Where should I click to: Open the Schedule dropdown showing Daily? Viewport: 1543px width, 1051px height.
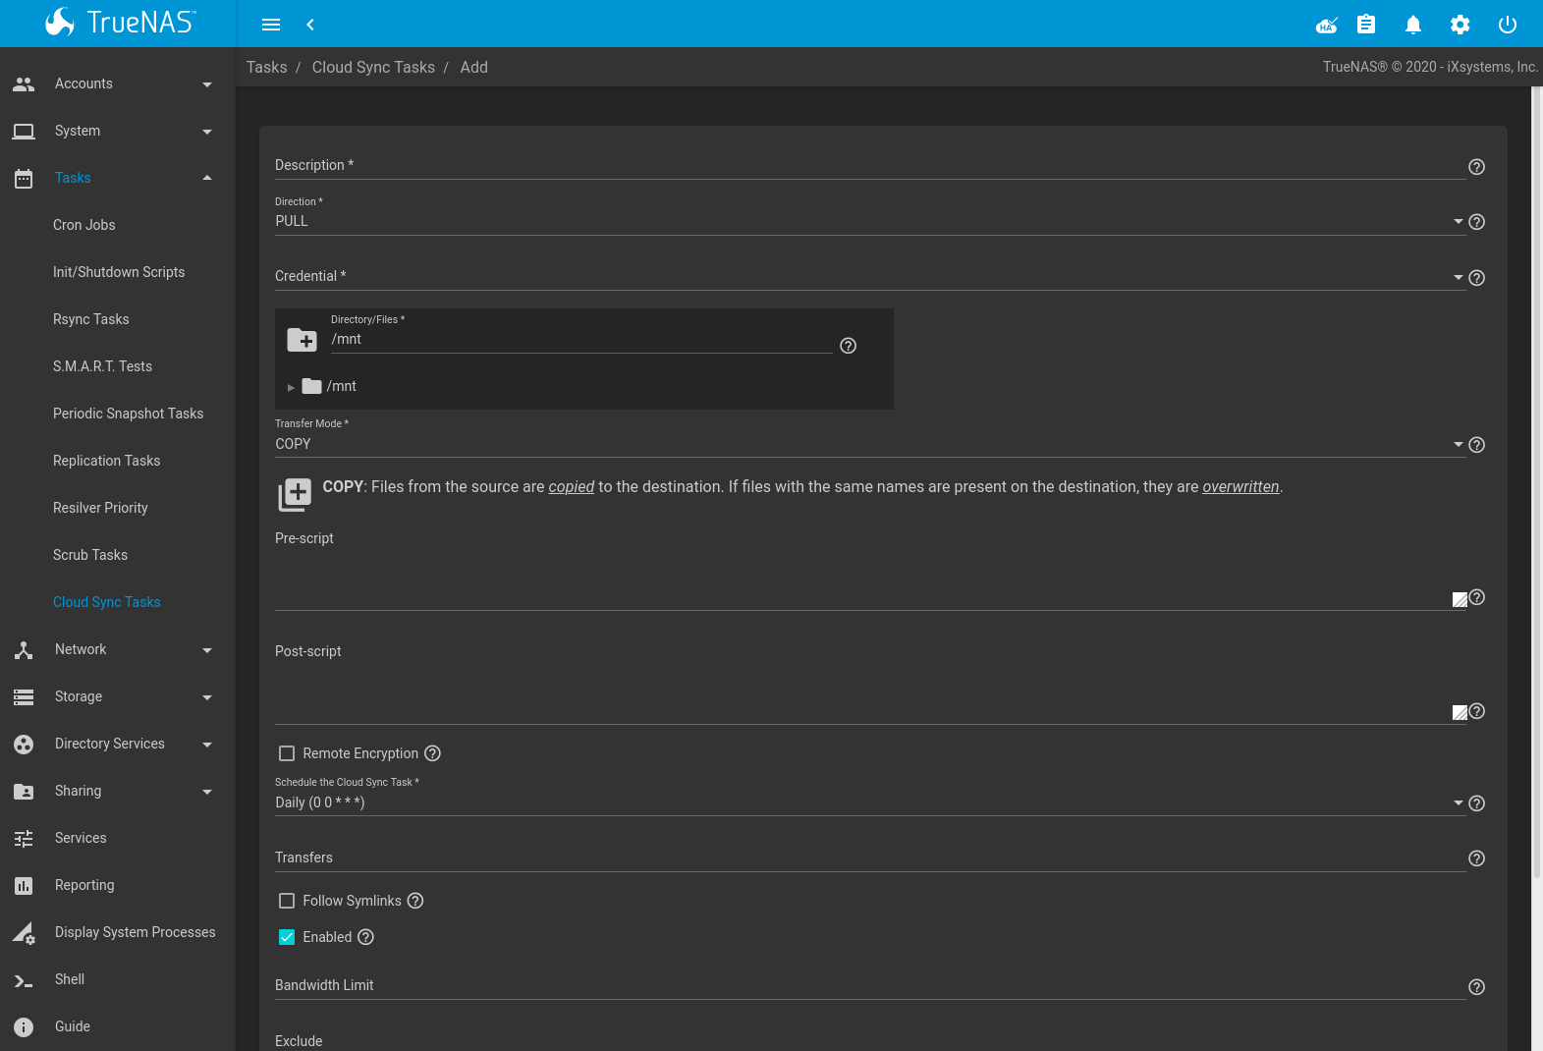coord(870,802)
